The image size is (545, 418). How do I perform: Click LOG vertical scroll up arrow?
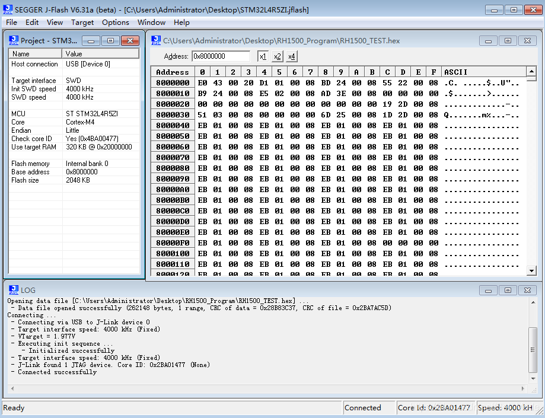point(533,302)
